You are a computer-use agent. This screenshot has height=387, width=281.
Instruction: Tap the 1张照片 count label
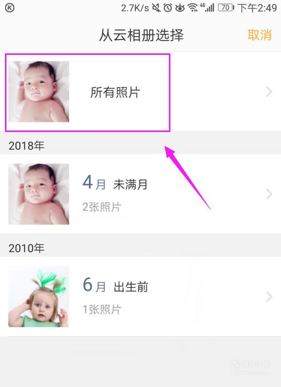click(x=102, y=309)
